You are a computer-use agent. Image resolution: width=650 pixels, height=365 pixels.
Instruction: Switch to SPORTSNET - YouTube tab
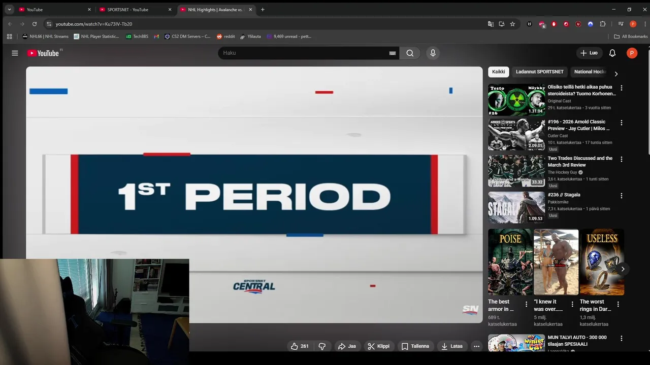pyautogui.click(x=135, y=9)
